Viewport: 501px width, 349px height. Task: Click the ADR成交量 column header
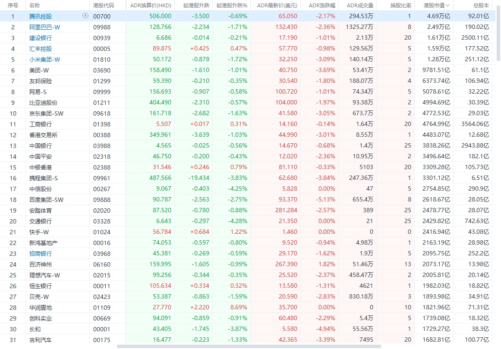(356, 6)
